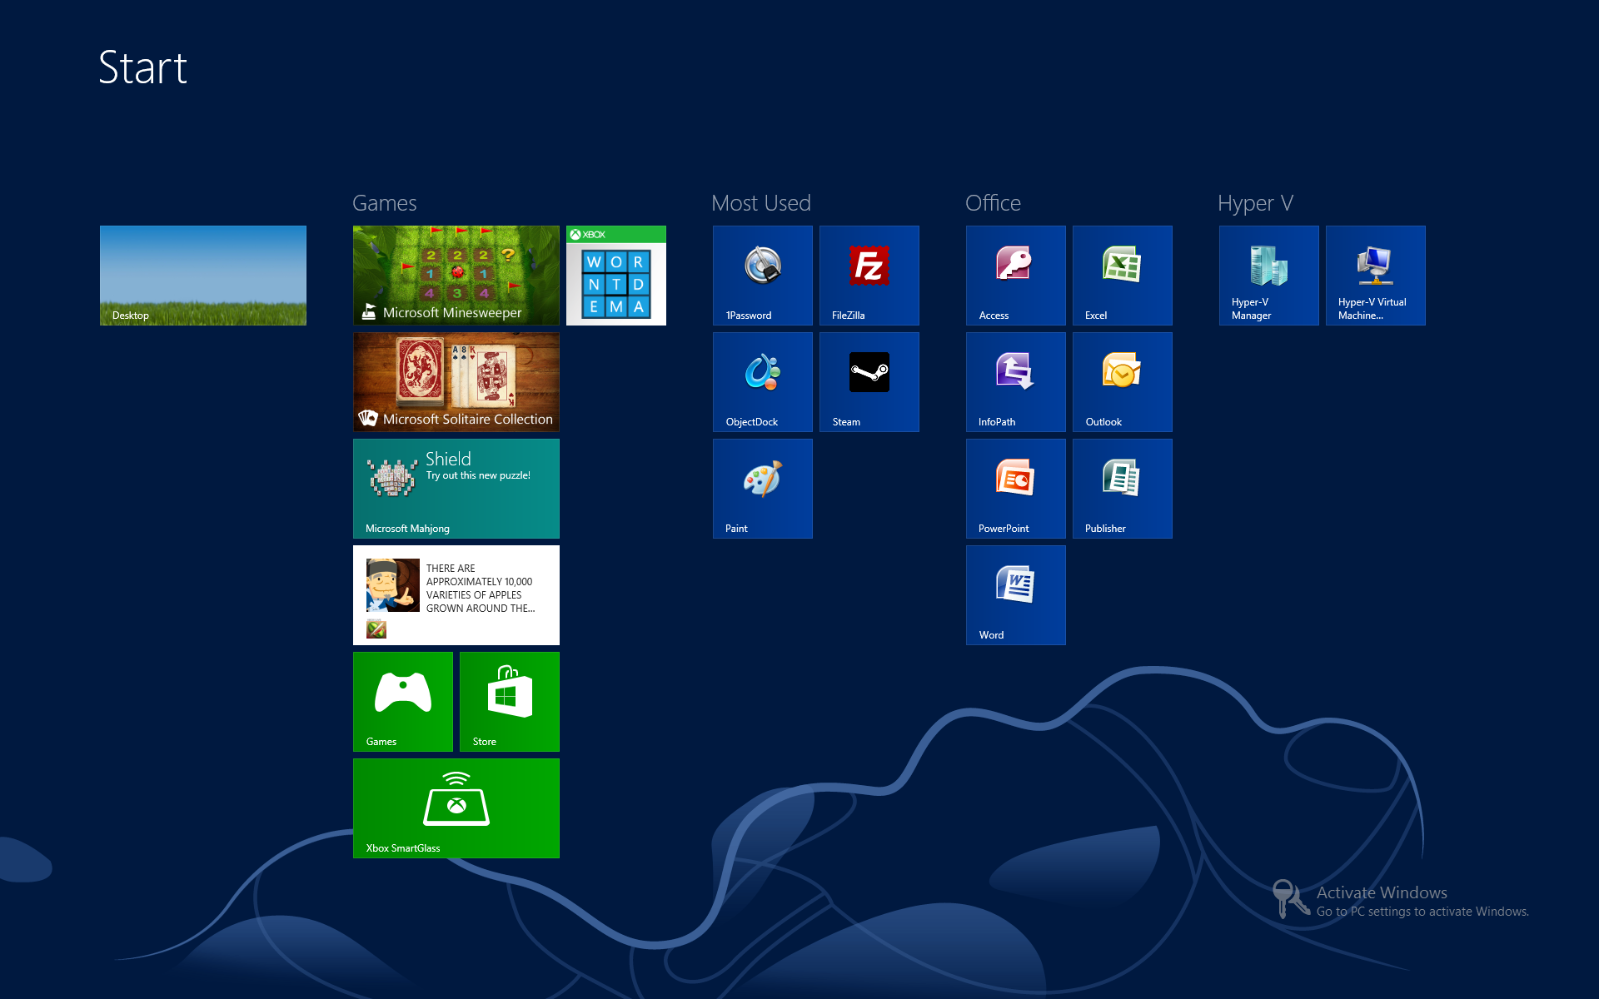Open the PowerPoint tile

coord(1016,489)
